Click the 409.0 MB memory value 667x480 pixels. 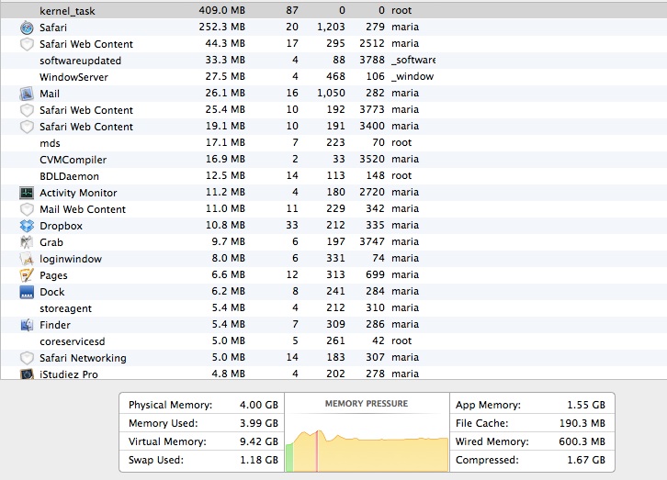point(221,10)
